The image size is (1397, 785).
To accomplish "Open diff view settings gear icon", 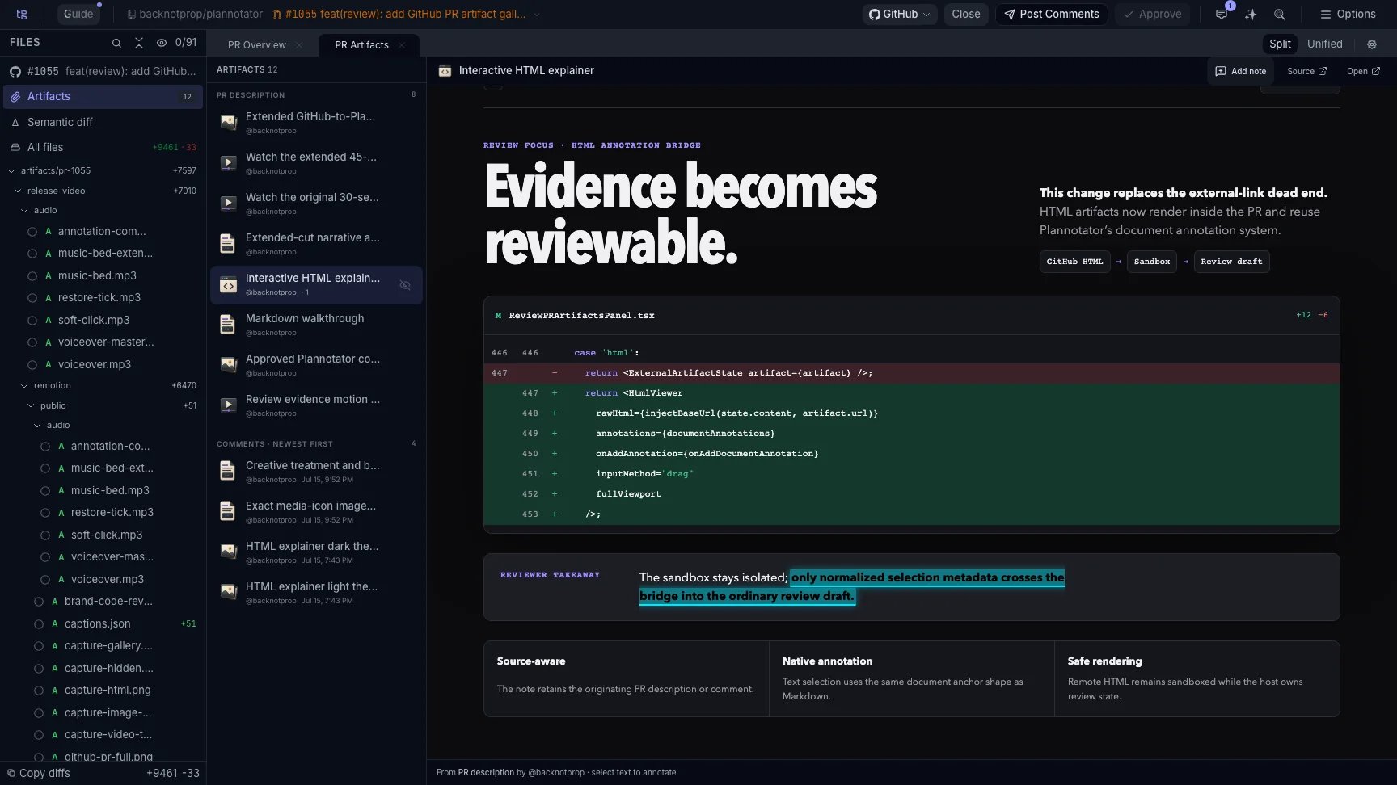I will (x=1372, y=44).
